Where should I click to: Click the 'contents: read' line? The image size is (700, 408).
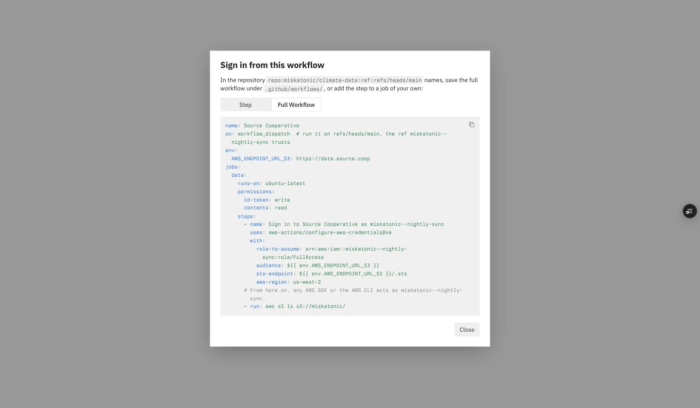click(x=266, y=208)
